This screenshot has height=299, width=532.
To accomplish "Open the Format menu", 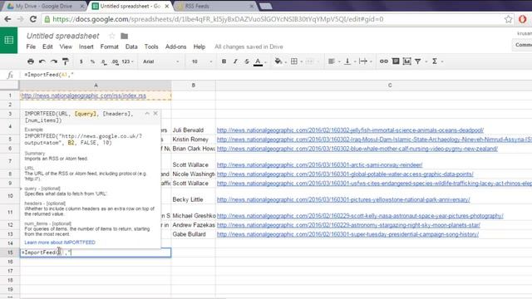I will tap(109, 47).
